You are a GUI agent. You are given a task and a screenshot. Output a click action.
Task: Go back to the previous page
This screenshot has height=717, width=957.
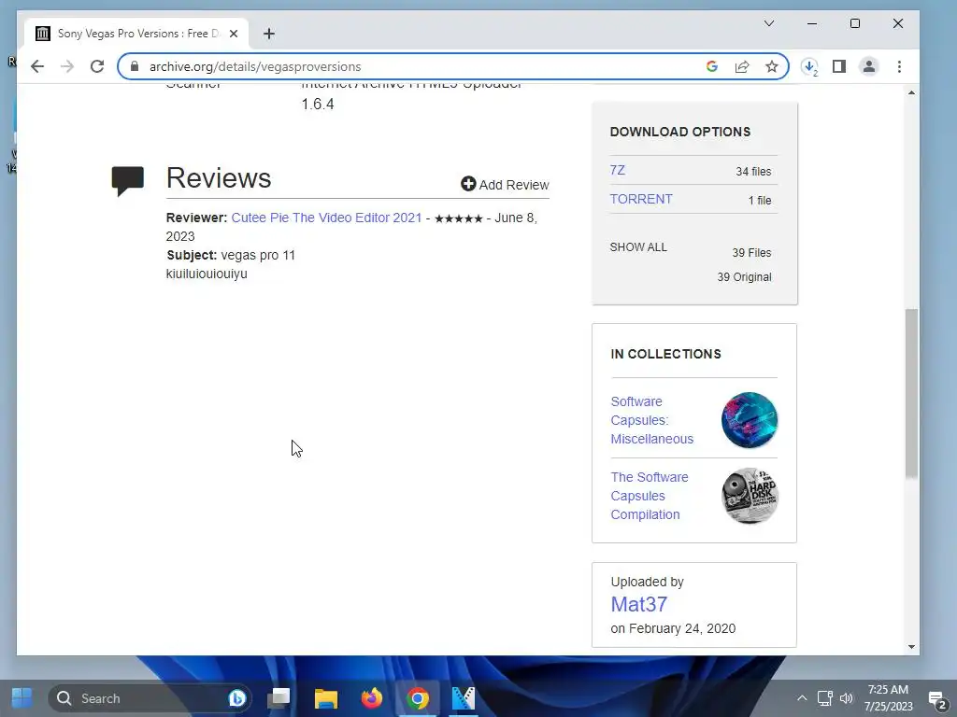[37, 66]
